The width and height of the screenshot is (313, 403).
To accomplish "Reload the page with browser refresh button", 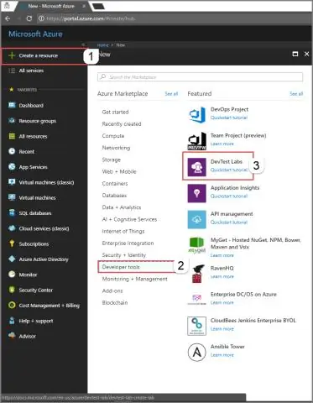I will pyautogui.click(x=29, y=18).
